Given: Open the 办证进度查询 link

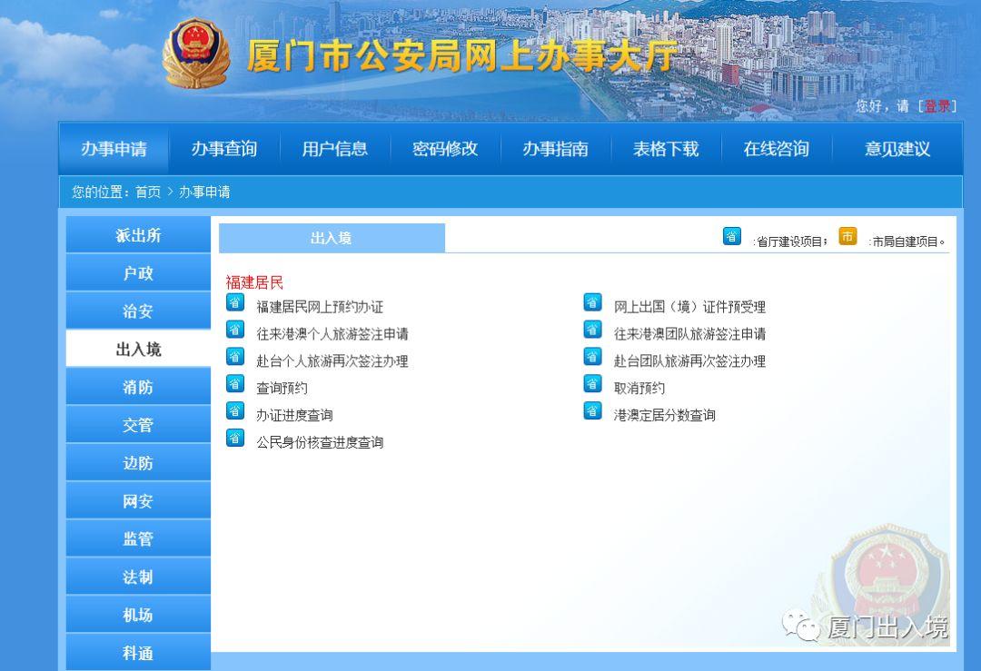Looking at the screenshot, I should pyautogui.click(x=294, y=415).
